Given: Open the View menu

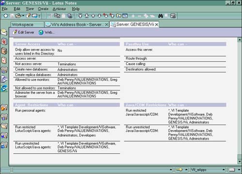Looking at the screenshot, I should point(30,9).
